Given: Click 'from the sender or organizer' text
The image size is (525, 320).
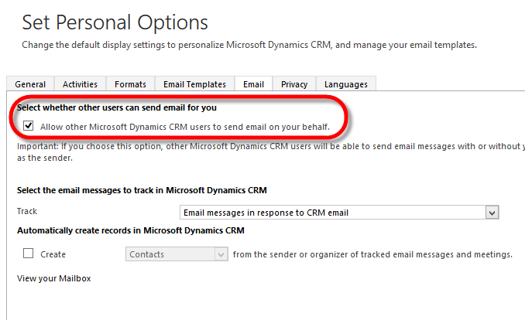Looking at the screenshot, I should click(x=372, y=254).
